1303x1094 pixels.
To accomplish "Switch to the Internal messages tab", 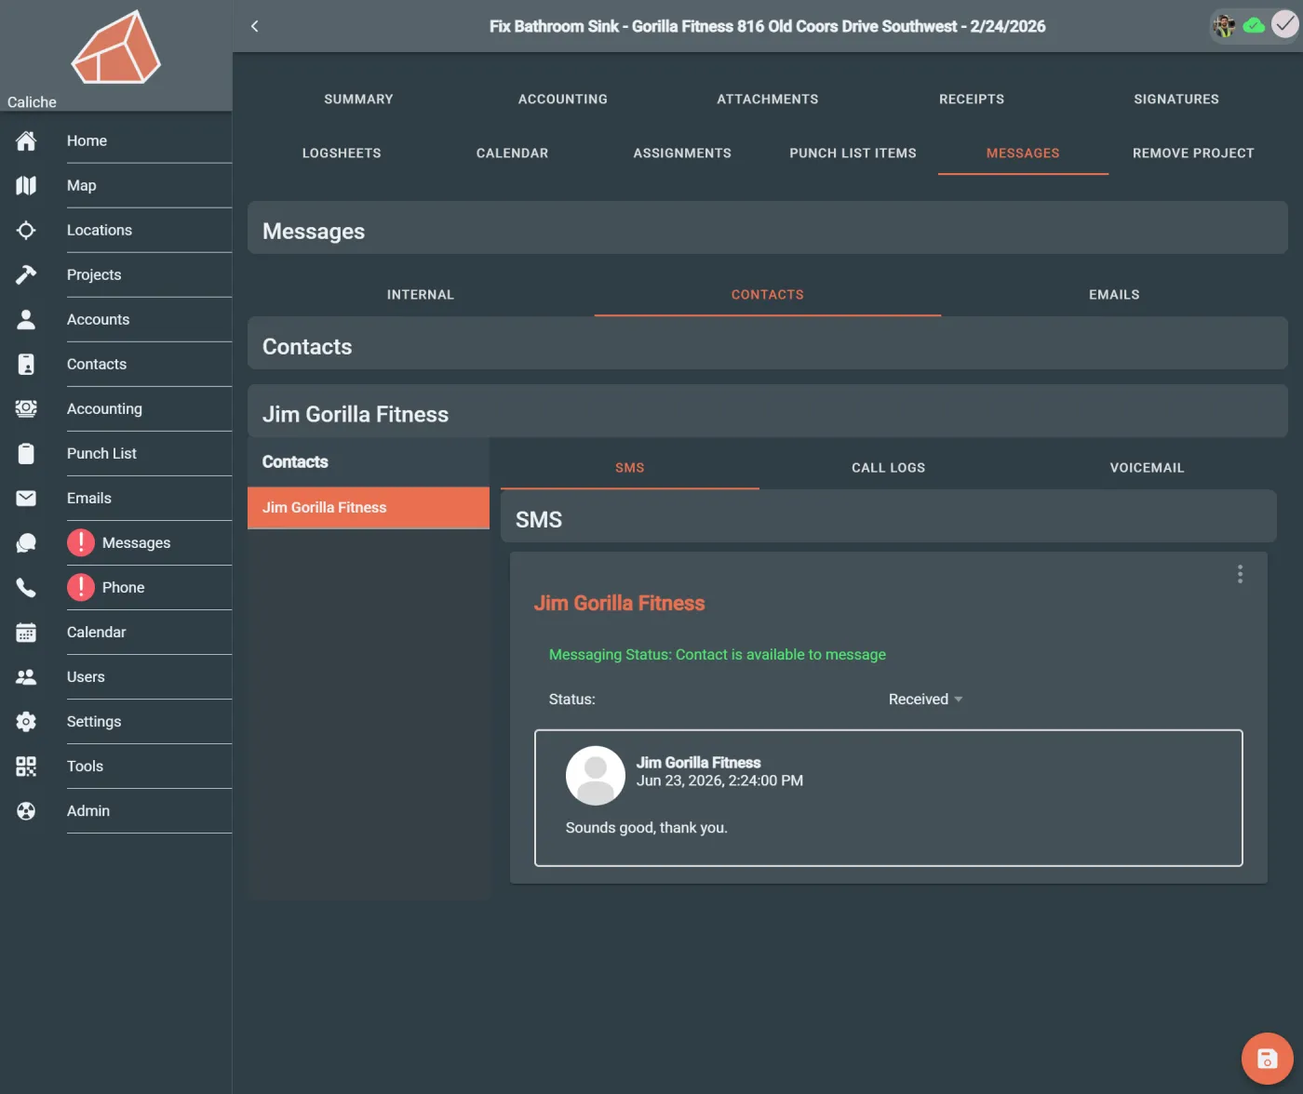I will point(421,294).
